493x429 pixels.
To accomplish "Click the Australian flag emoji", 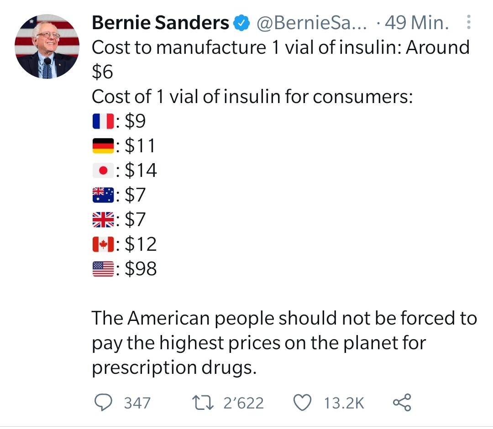I will 102,195.
